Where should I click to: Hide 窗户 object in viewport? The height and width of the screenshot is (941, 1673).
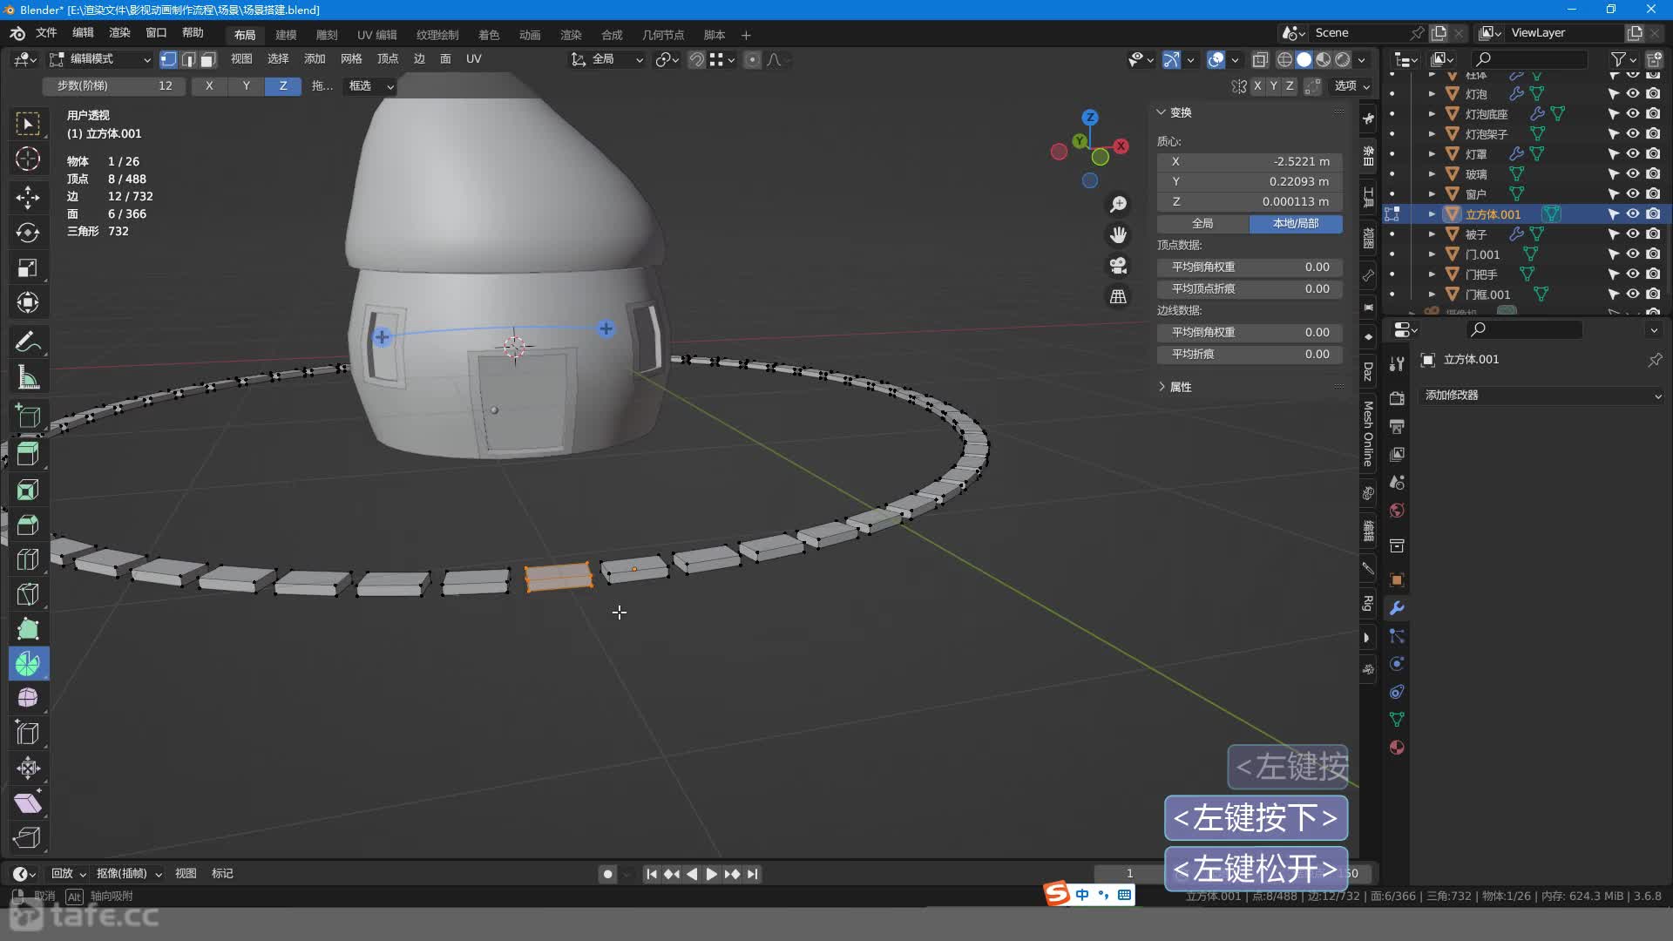[x=1633, y=193]
